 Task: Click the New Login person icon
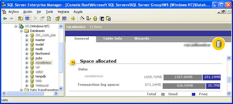click(102, 19)
